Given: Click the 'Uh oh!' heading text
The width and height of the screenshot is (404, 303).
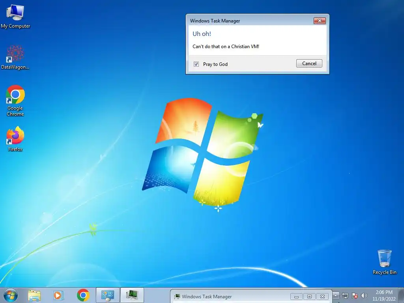Looking at the screenshot, I should click(202, 34).
